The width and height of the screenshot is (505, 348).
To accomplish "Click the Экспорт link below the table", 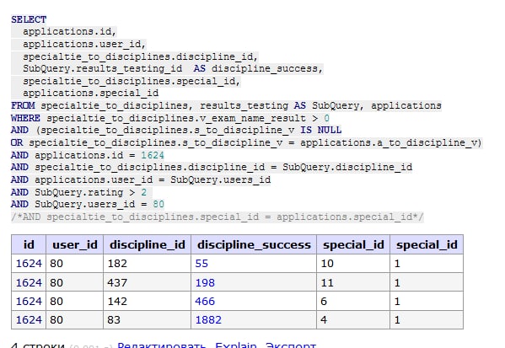I will (x=291, y=345).
